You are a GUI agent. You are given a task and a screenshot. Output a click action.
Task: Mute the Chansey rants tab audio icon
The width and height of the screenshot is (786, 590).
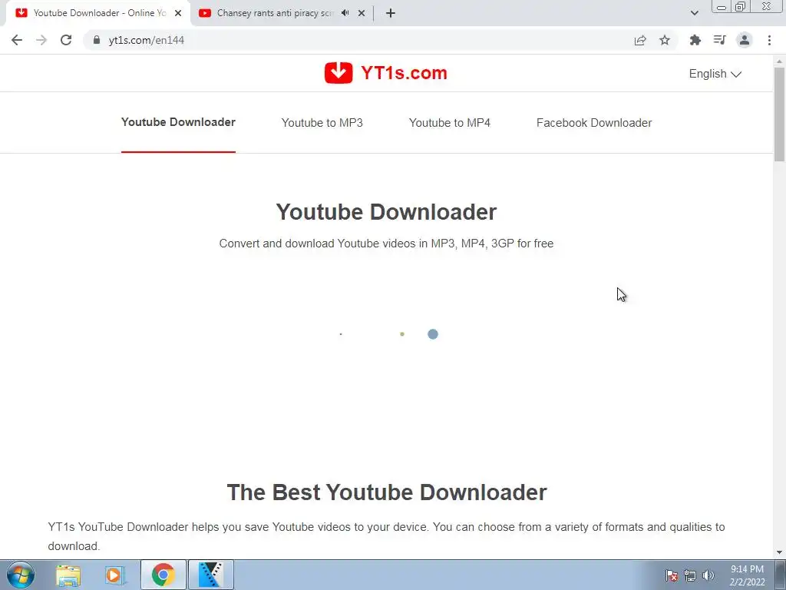pyautogui.click(x=345, y=13)
